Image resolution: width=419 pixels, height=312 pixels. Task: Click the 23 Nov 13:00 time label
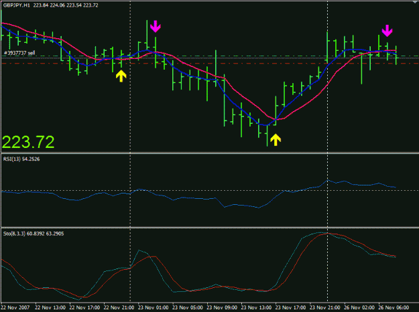pyautogui.click(x=256, y=307)
